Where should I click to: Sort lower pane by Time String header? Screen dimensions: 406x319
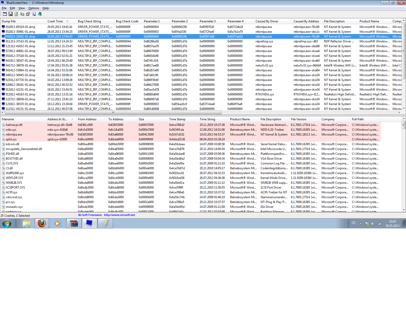pos(213,119)
